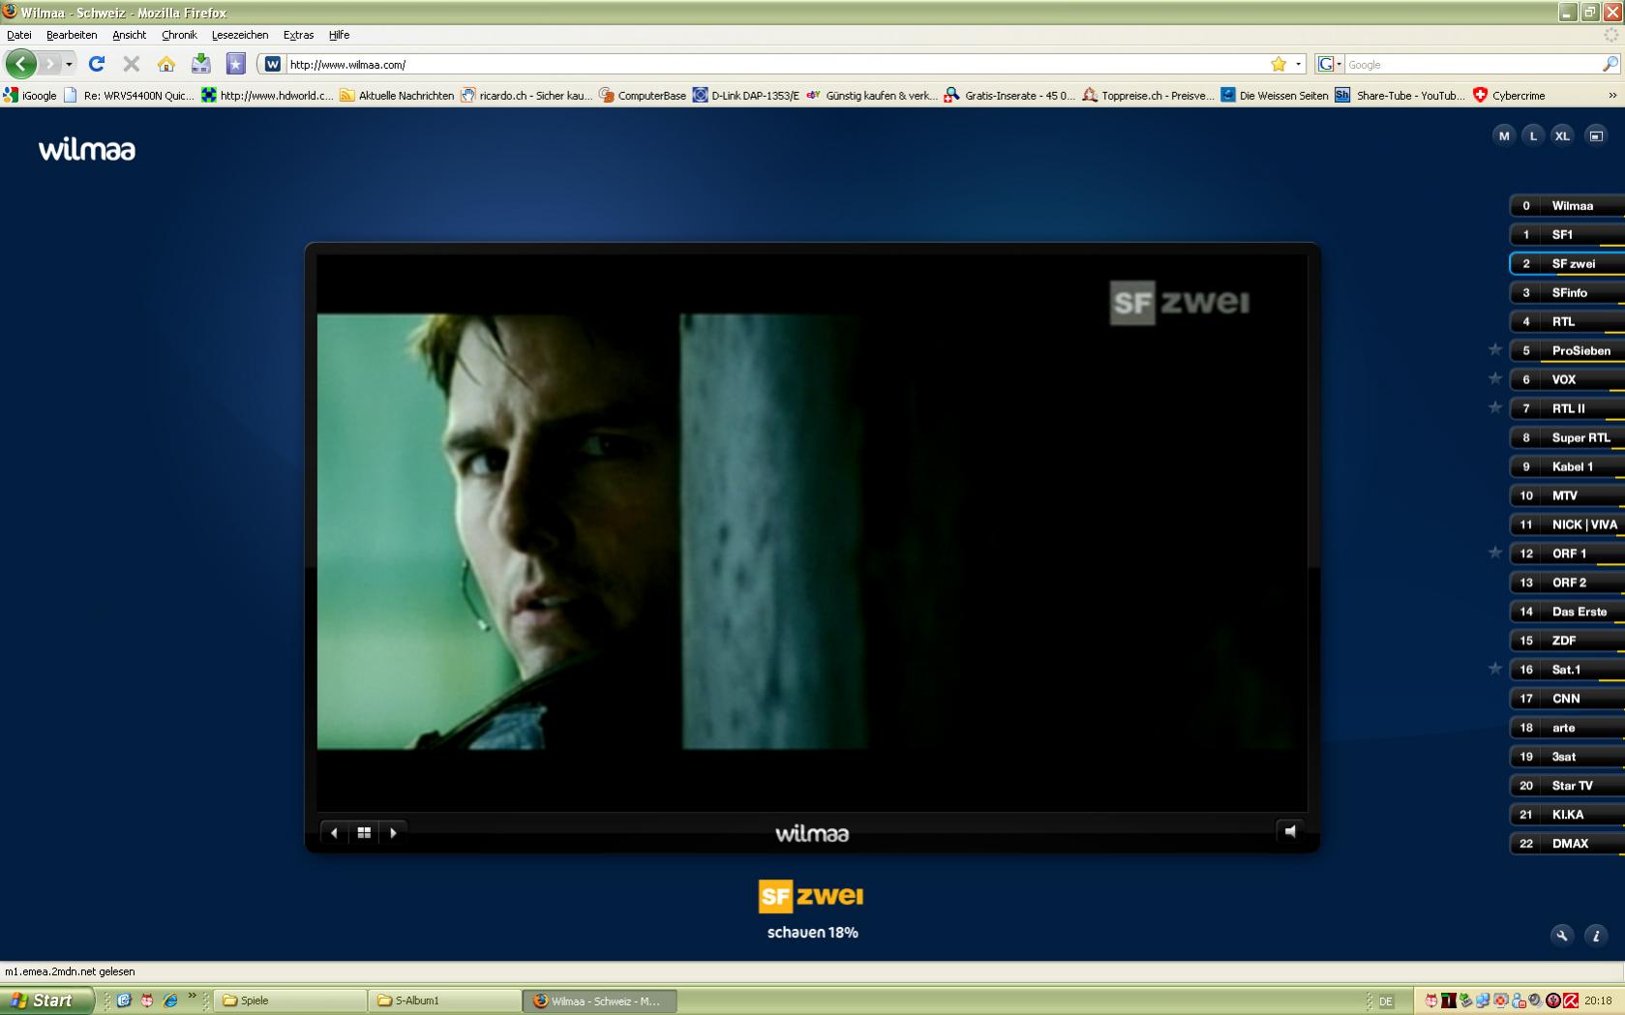The width and height of the screenshot is (1625, 1015).
Task: Select channel 22 DMAX
Action: [1567, 844]
